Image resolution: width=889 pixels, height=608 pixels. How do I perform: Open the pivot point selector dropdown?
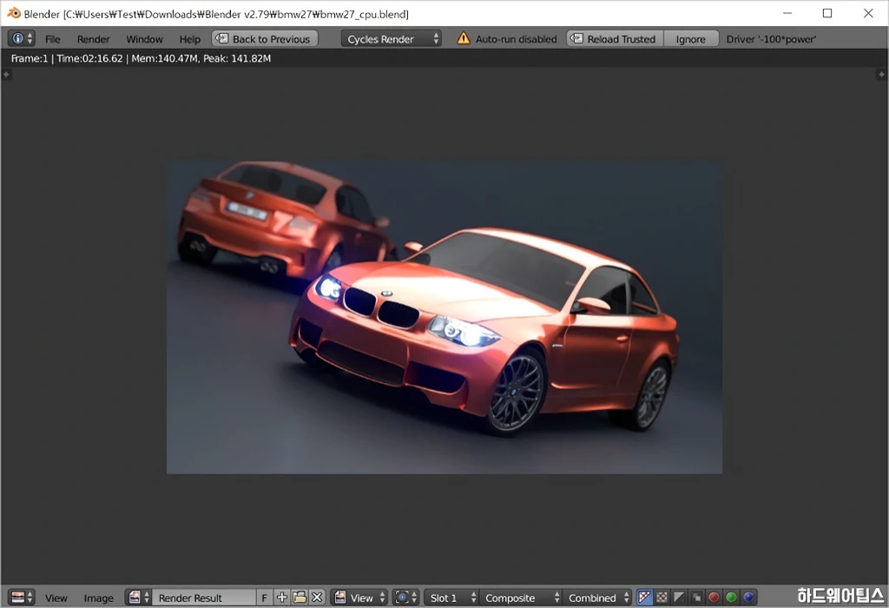tap(406, 598)
